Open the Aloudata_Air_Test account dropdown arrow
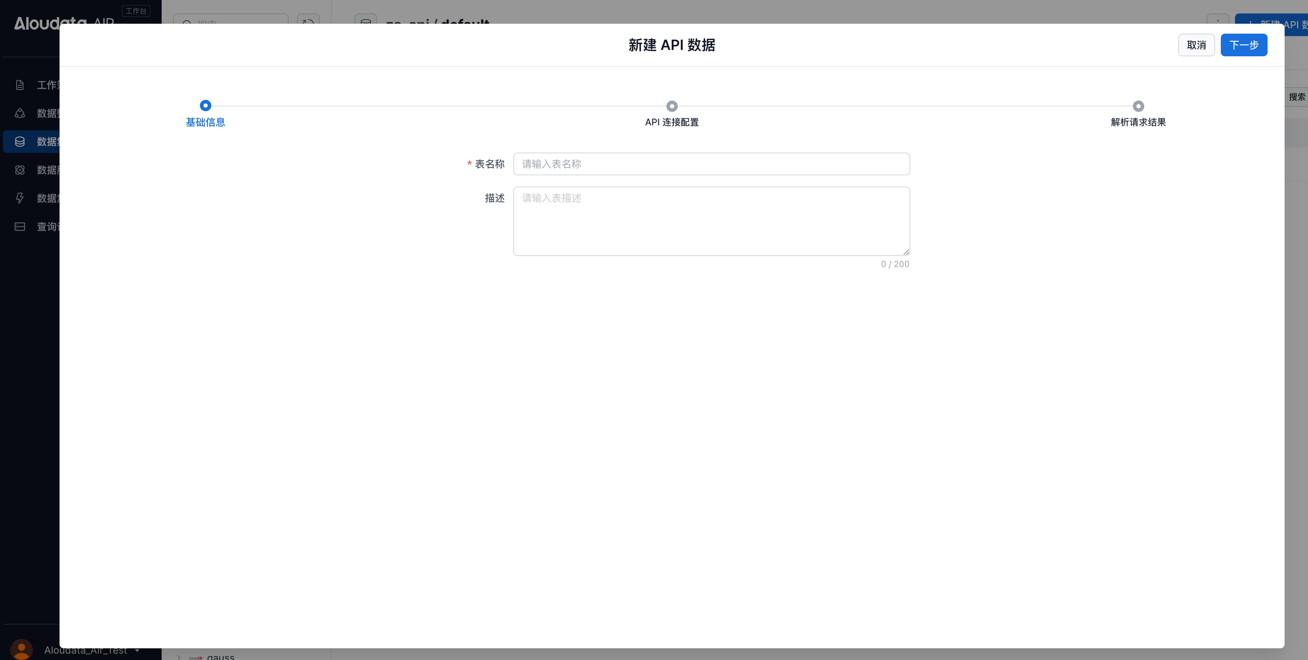Viewport: 1308px width, 660px height. [138, 650]
